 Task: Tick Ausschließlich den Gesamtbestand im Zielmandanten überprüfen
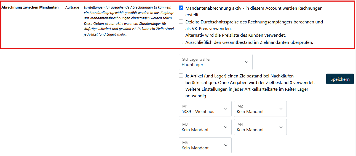tap(181, 42)
